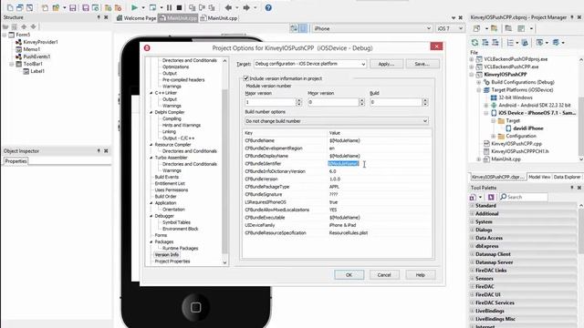Pin the Structure panel with its pushpin
This screenshot has height=328, width=584.
99,17
